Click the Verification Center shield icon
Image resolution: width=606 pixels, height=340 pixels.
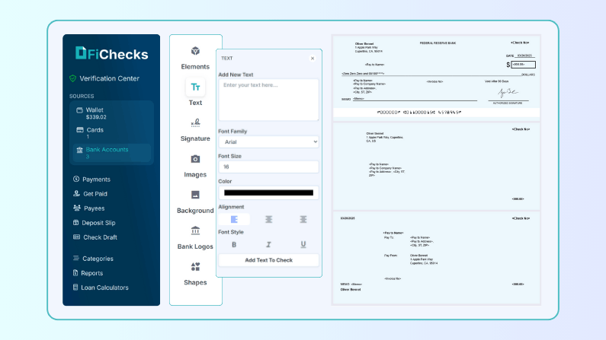72,78
